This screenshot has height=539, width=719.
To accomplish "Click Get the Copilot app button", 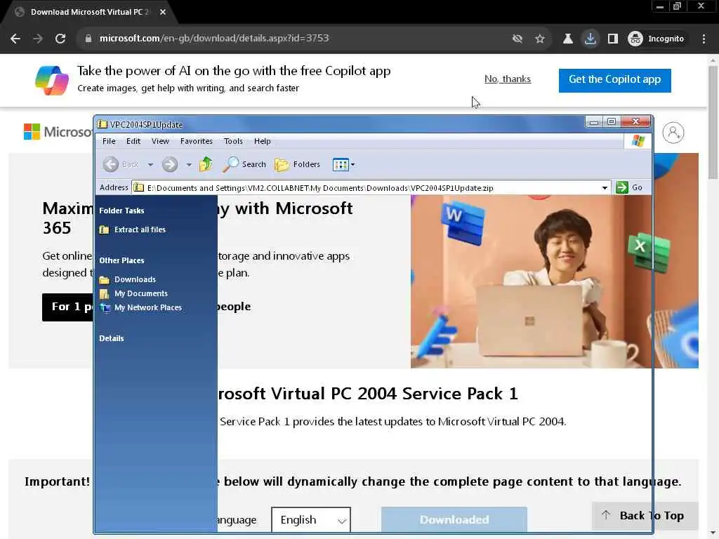I will coord(614,80).
